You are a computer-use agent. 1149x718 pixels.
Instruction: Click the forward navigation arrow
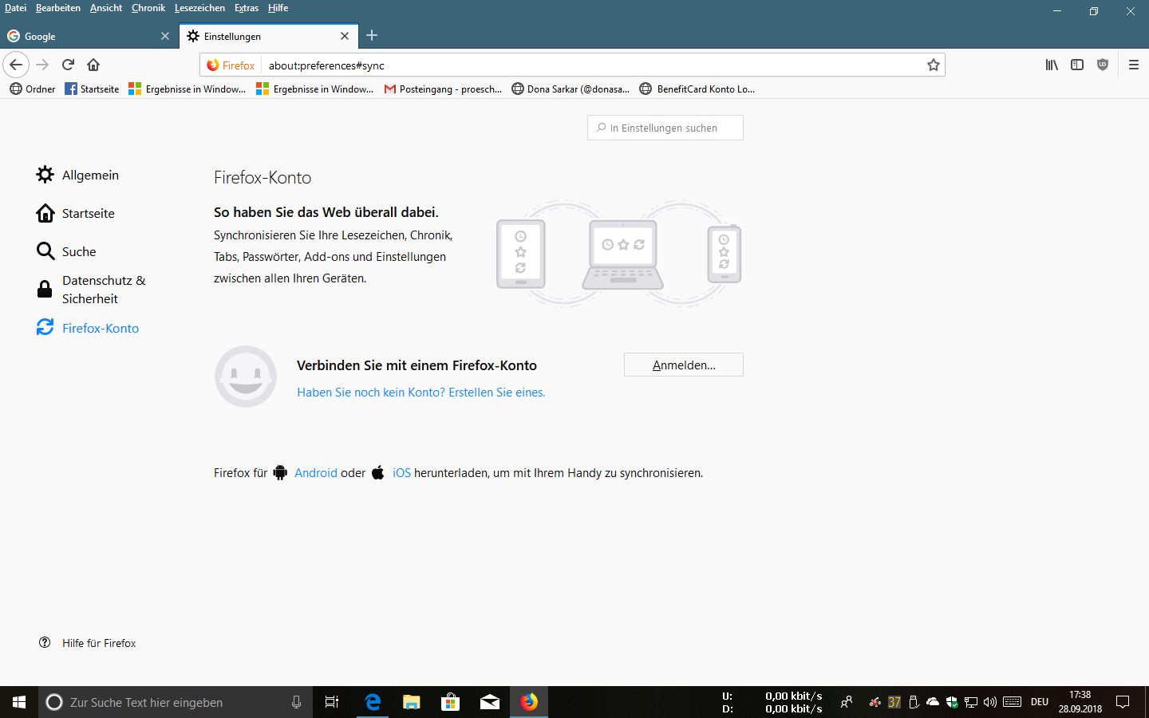click(43, 65)
